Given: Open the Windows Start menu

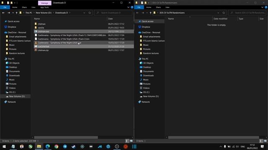Looking at the screenshot, I should (4, 146).
